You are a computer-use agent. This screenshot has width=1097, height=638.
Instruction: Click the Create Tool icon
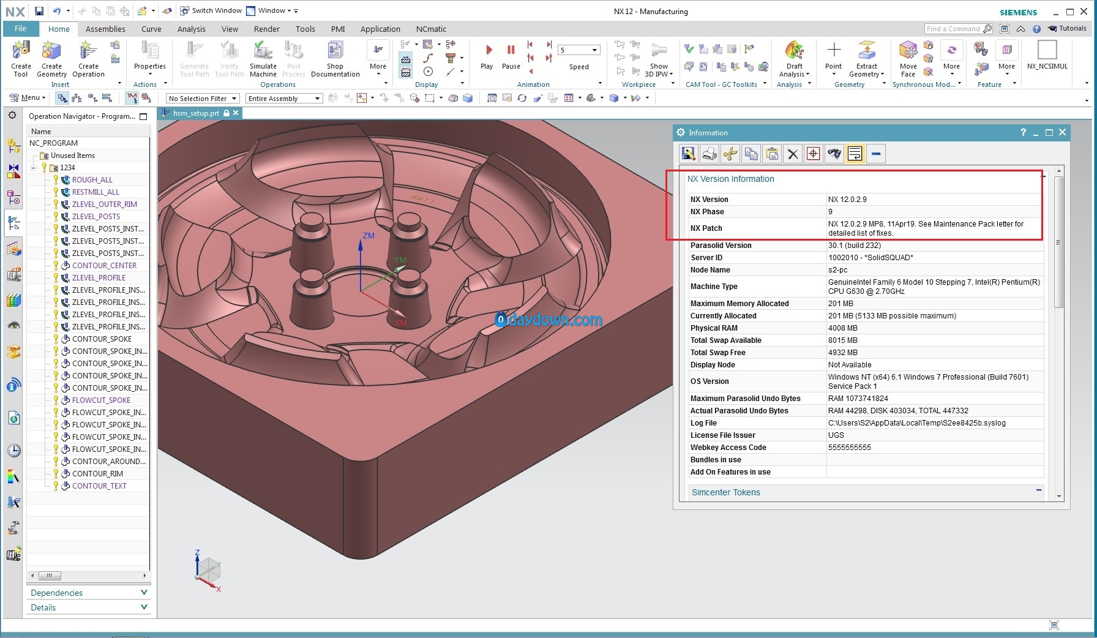(x=21, y=59)
